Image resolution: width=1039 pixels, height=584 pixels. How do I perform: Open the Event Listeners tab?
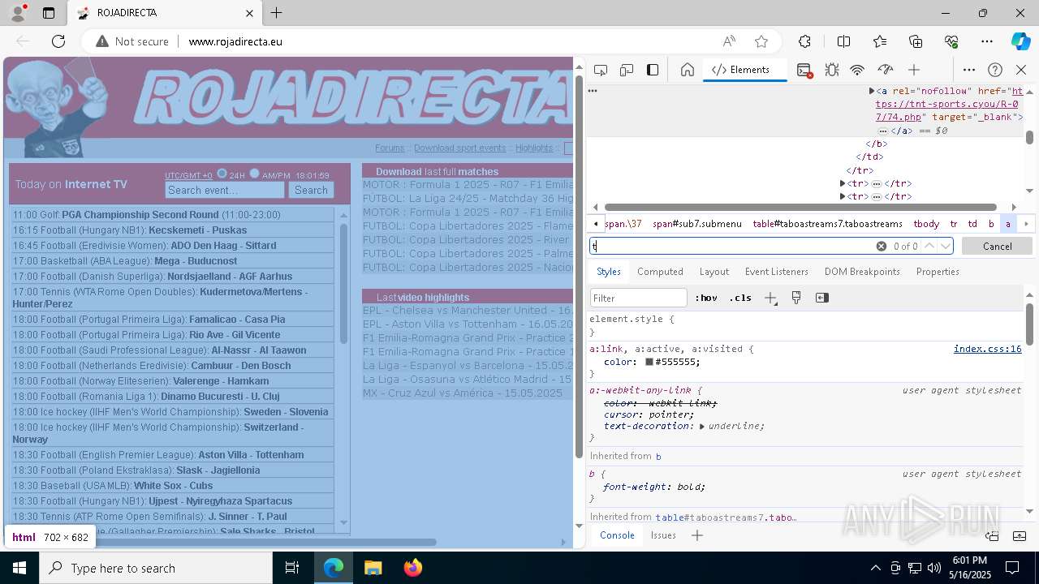[777, 272]
